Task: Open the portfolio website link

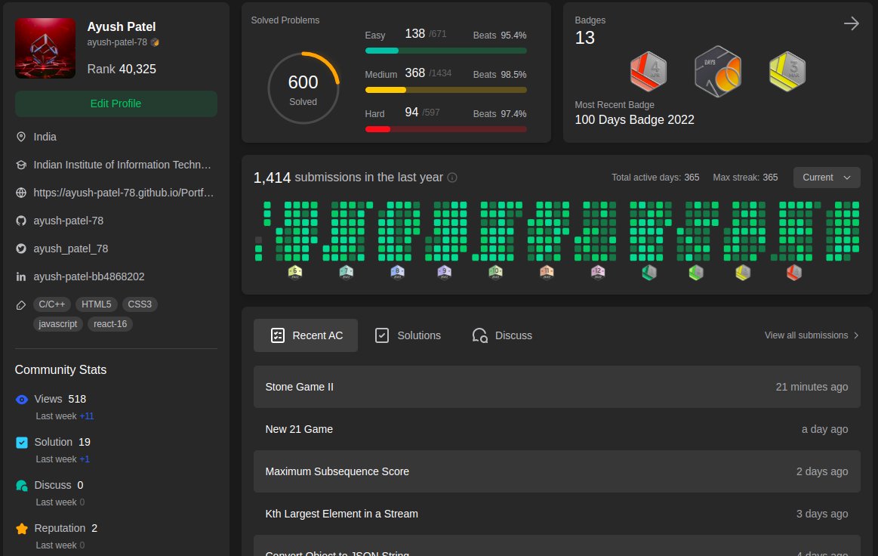Action: pos(123,193)
